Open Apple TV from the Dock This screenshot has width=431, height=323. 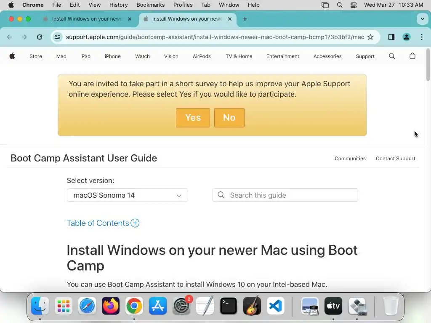tap(333, 306)
